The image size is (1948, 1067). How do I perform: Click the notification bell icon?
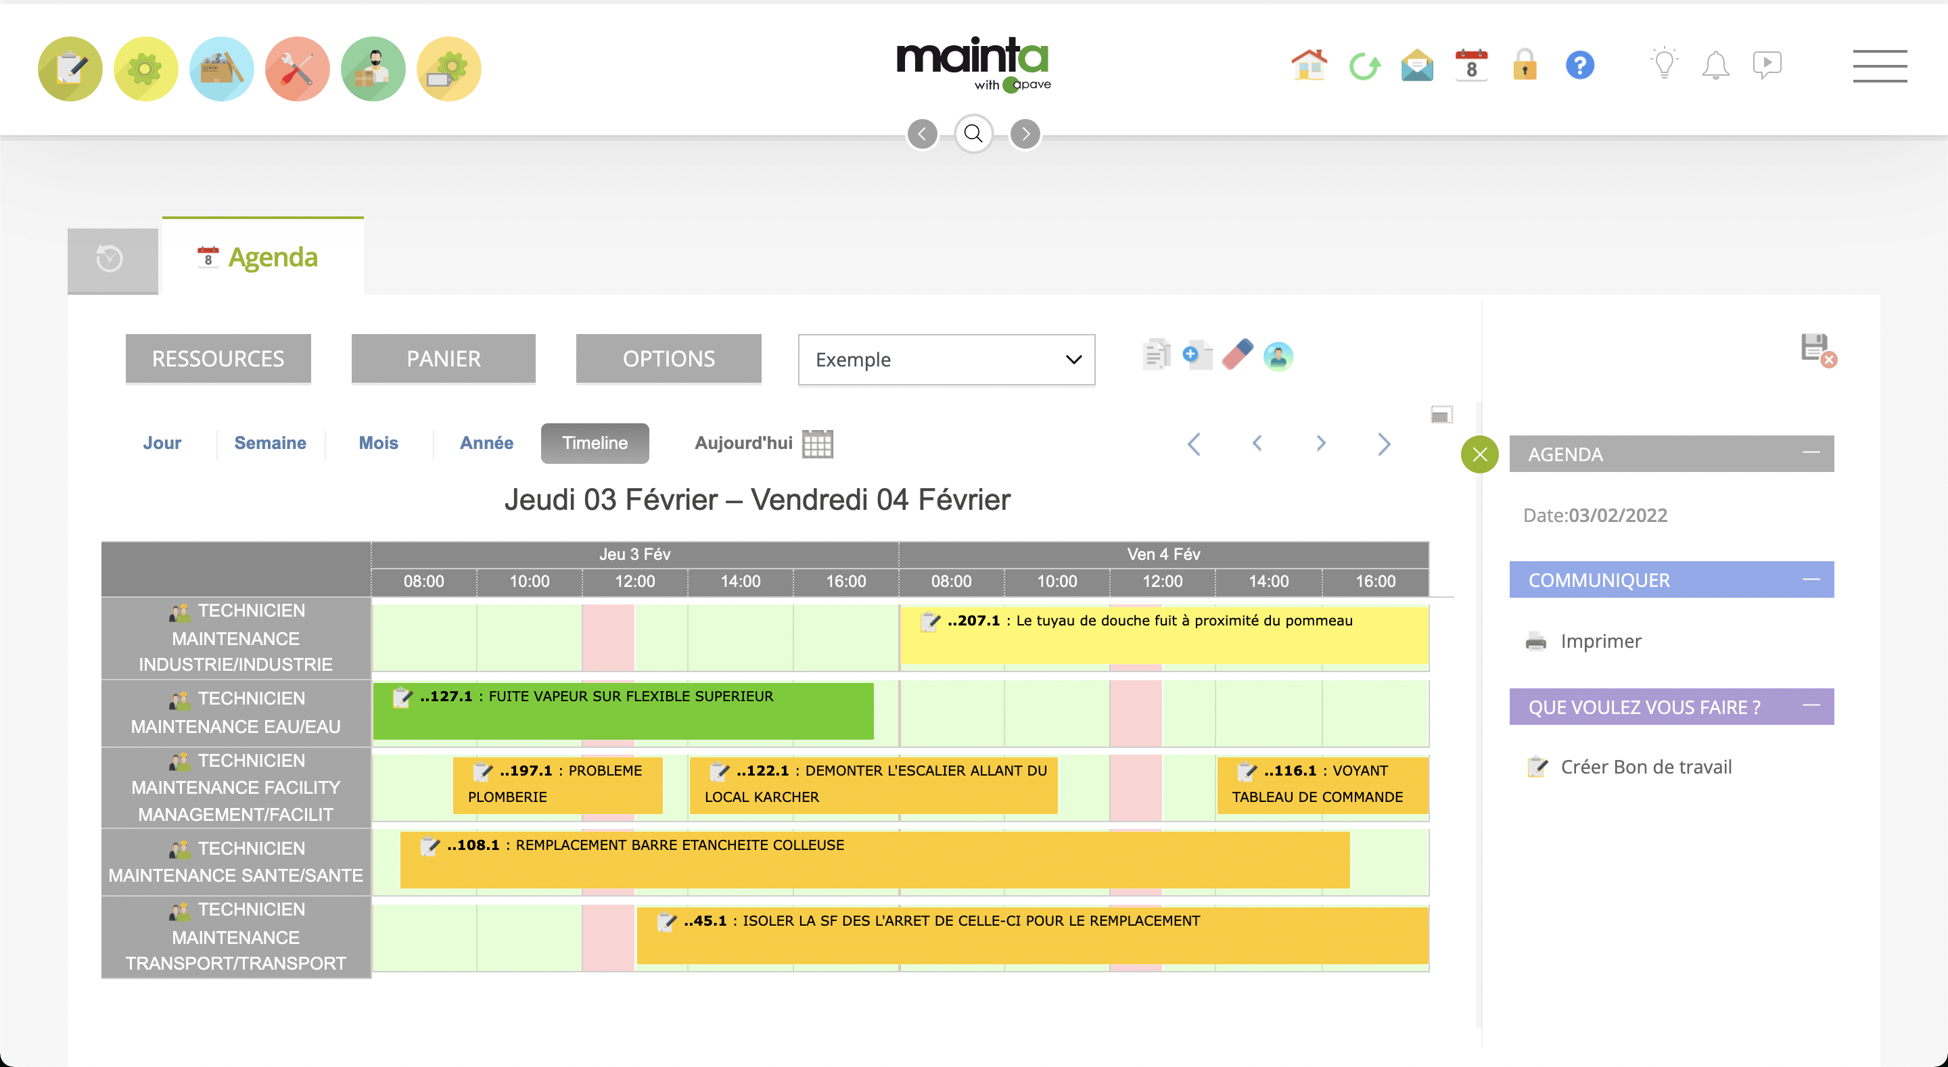point(1715,66)
